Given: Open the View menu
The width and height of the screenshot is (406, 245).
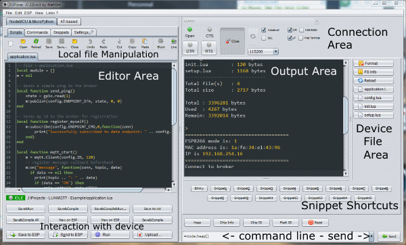Looking at the screenshot, I should point(39,13).
